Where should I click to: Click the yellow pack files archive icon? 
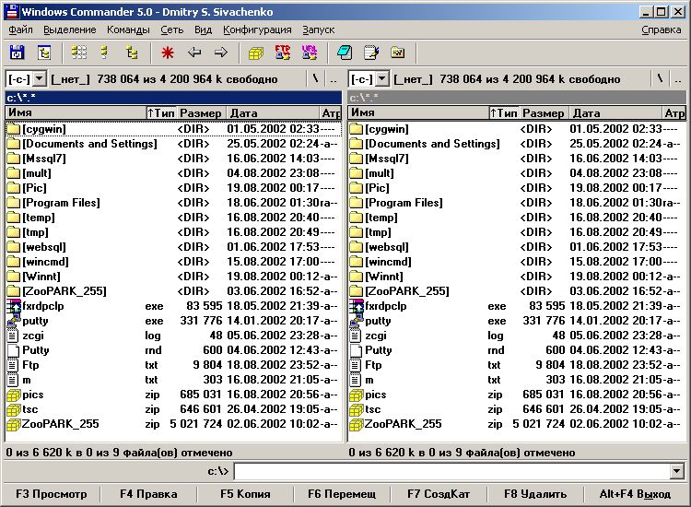point(256,53)
